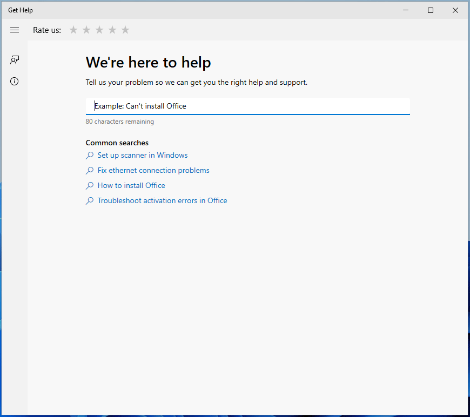Click the 'Rate us:' label

coord(47,30)
